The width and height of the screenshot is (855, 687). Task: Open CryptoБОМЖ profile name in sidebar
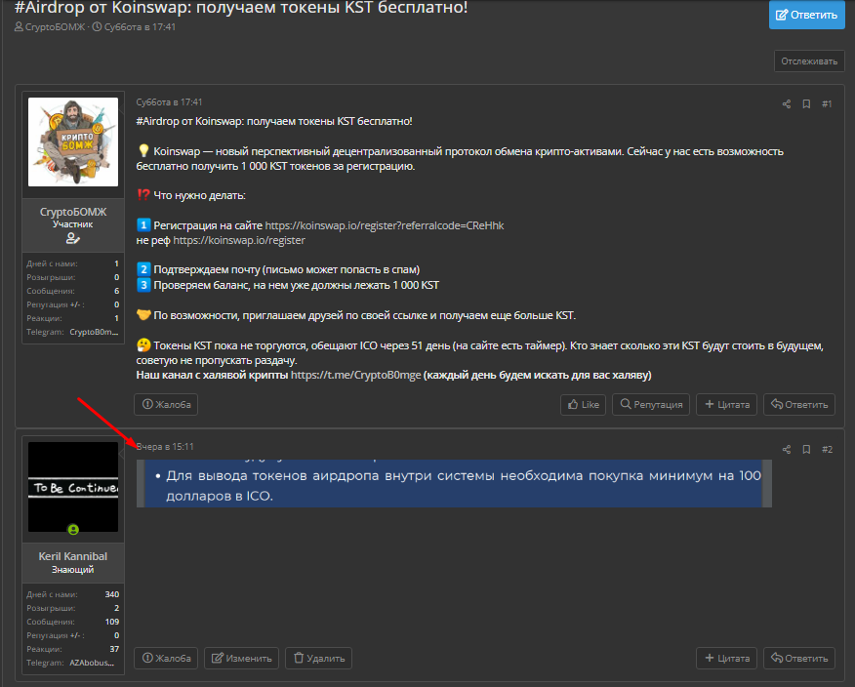(x=73, y=212)
